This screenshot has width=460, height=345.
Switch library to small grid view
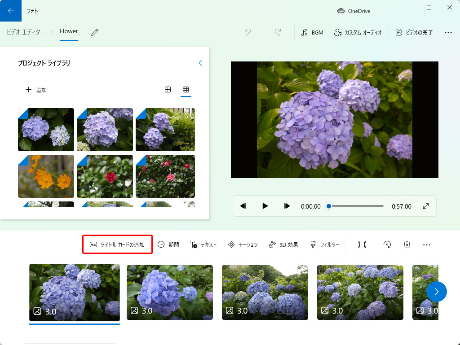point(186,90)
